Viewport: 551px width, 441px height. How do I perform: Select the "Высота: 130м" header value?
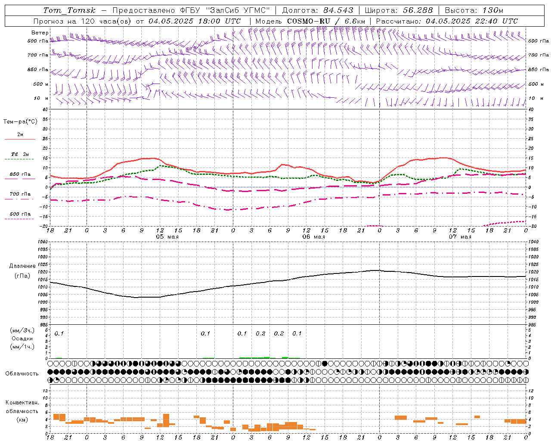pos(474,10)
